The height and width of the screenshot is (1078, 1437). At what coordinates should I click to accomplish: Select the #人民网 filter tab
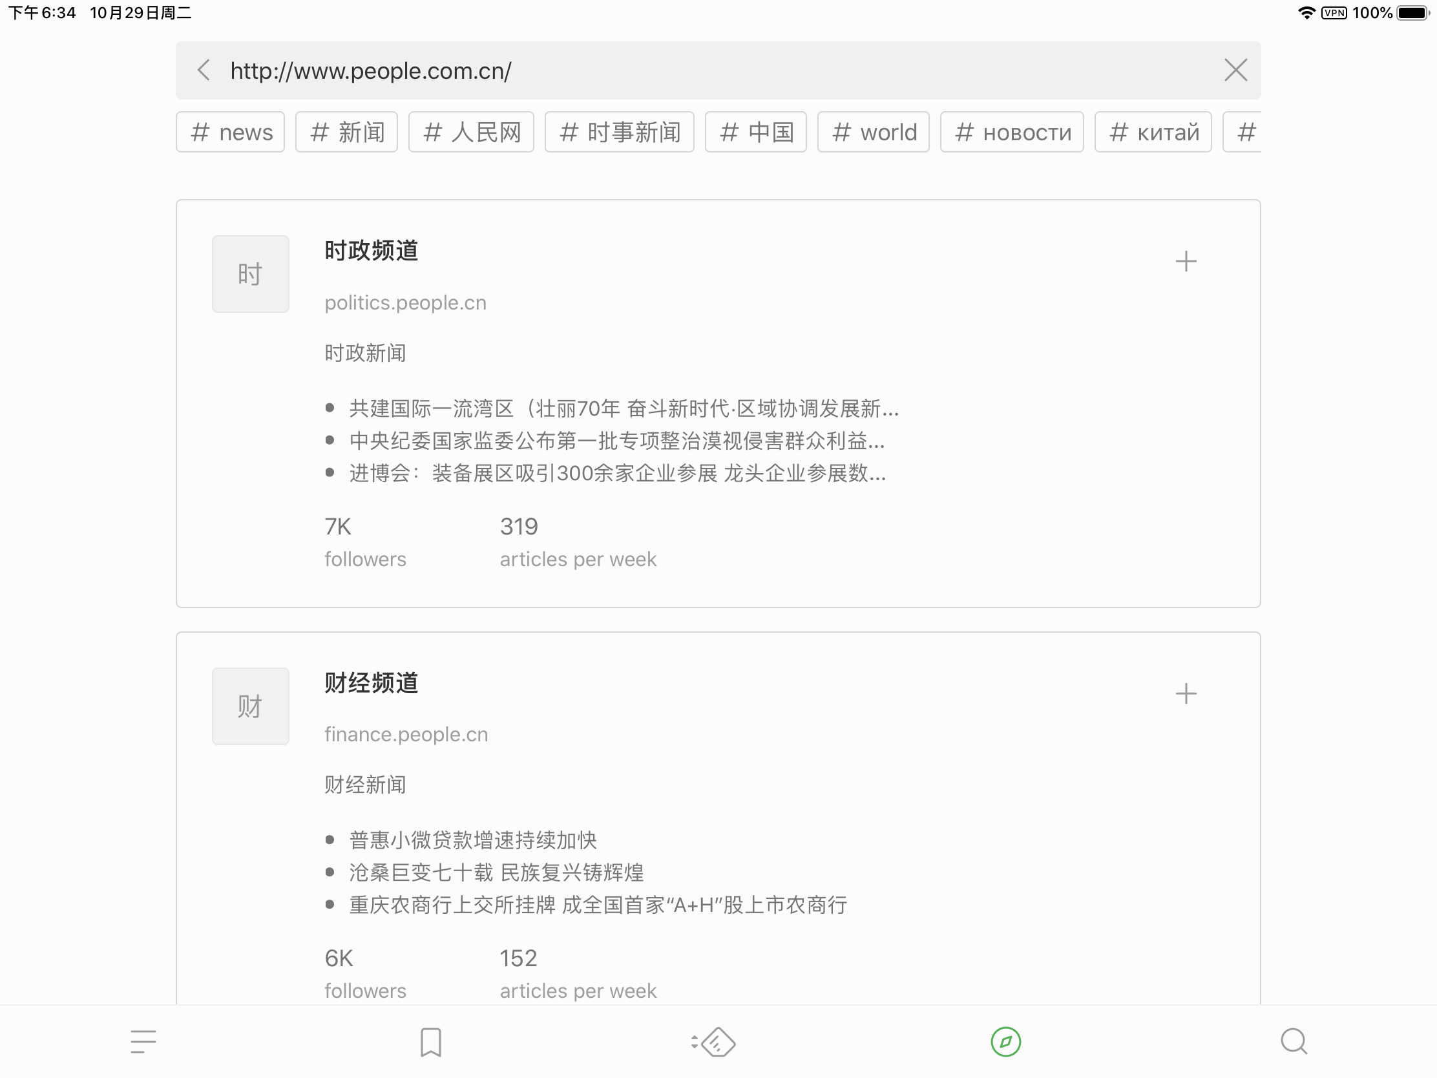point(471,132)
